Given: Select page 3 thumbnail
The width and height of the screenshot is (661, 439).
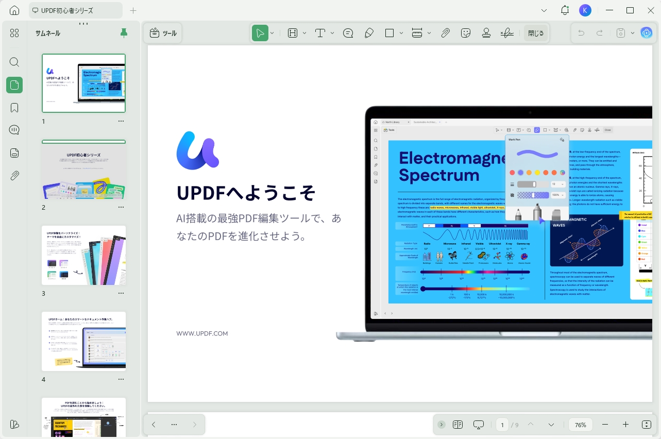Looking at the screenshot, I should (x=83, y=255).
